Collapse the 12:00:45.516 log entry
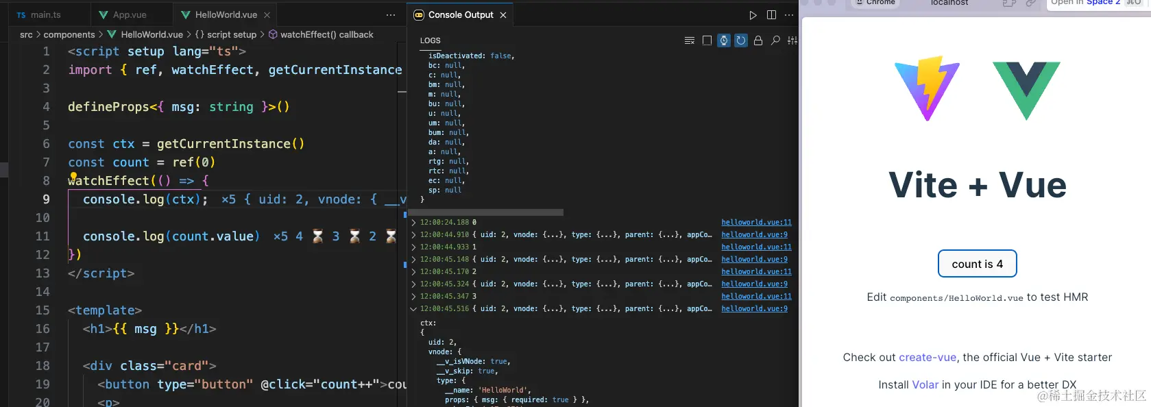1151x407 pixels. coord(413,308)
